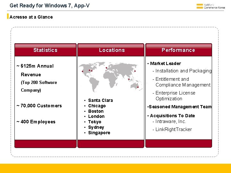231x173 pixels.
Task: Select '~ 70,000 Customers' text
Action: 39,106
